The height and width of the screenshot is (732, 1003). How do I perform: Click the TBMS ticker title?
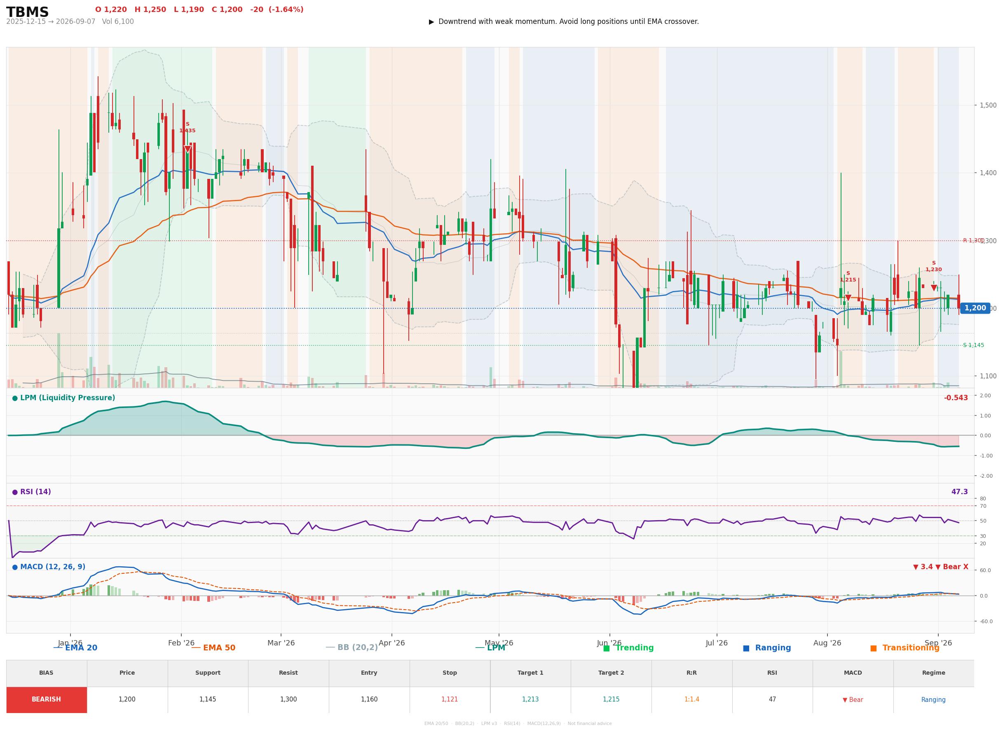[x=28, y=12]
